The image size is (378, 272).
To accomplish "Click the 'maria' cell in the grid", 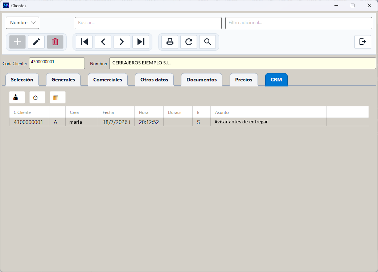I will click(82, 122).
